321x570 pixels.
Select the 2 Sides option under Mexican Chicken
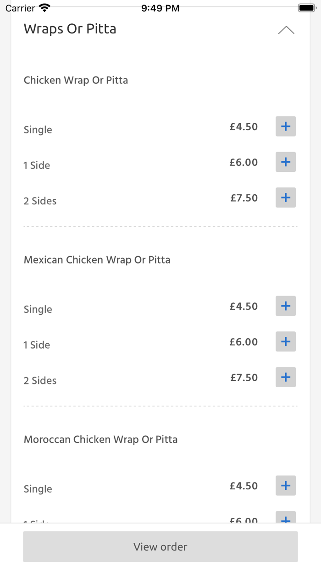40,380
